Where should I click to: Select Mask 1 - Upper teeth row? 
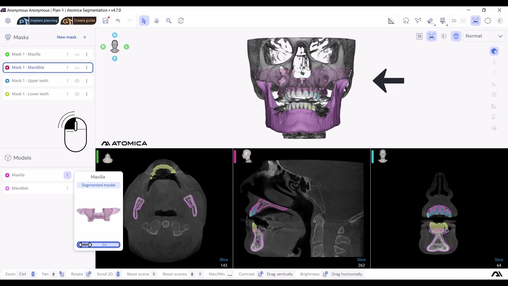[x=48, y=81]
